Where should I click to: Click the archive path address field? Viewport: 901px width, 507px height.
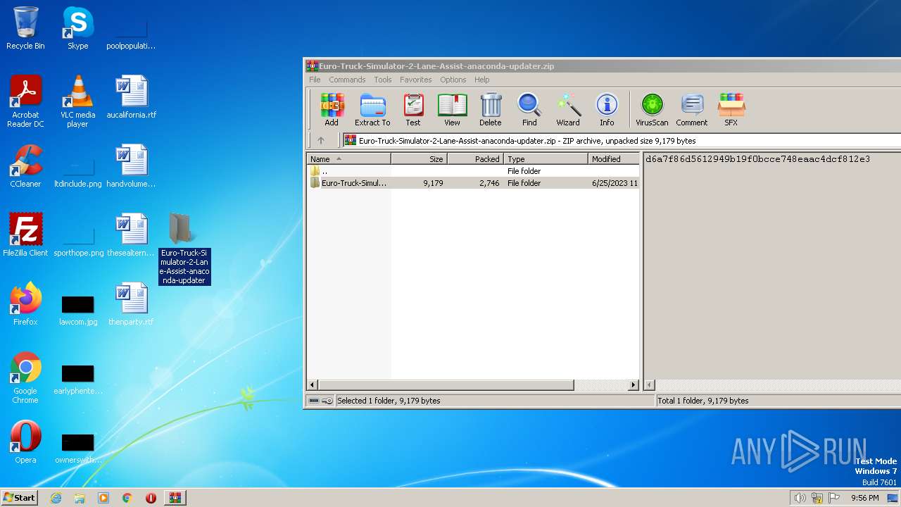621,140
